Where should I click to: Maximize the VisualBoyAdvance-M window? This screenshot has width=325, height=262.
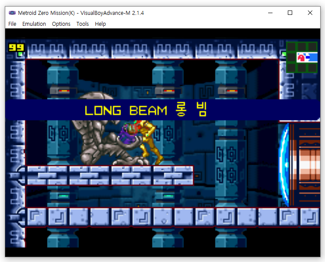(x=290, y=13)
